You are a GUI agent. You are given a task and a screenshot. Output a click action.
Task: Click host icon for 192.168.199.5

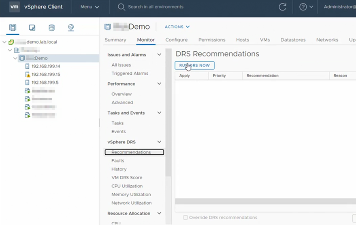pos(27,83)
